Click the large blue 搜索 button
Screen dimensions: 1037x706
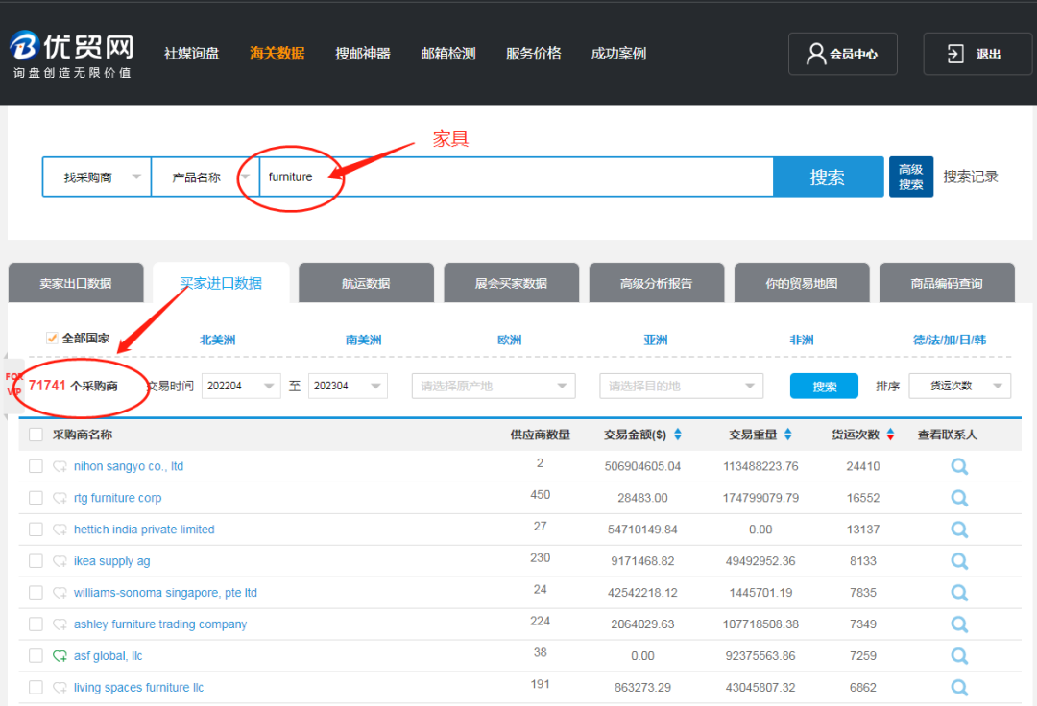(828, 177)
